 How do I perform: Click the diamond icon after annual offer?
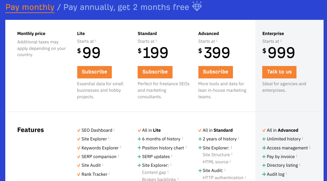[197, 6]
